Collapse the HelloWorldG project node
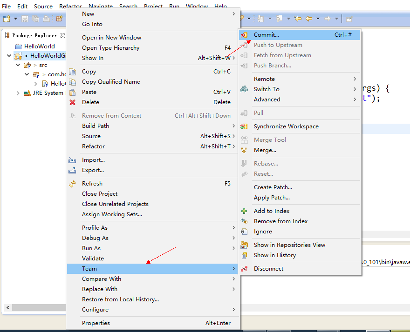This screenshot has width=410, height=332. 9,56
